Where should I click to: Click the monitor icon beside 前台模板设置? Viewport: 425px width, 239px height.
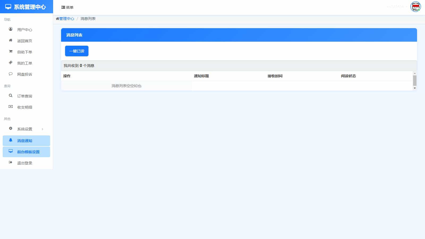[x=11, y=151]
